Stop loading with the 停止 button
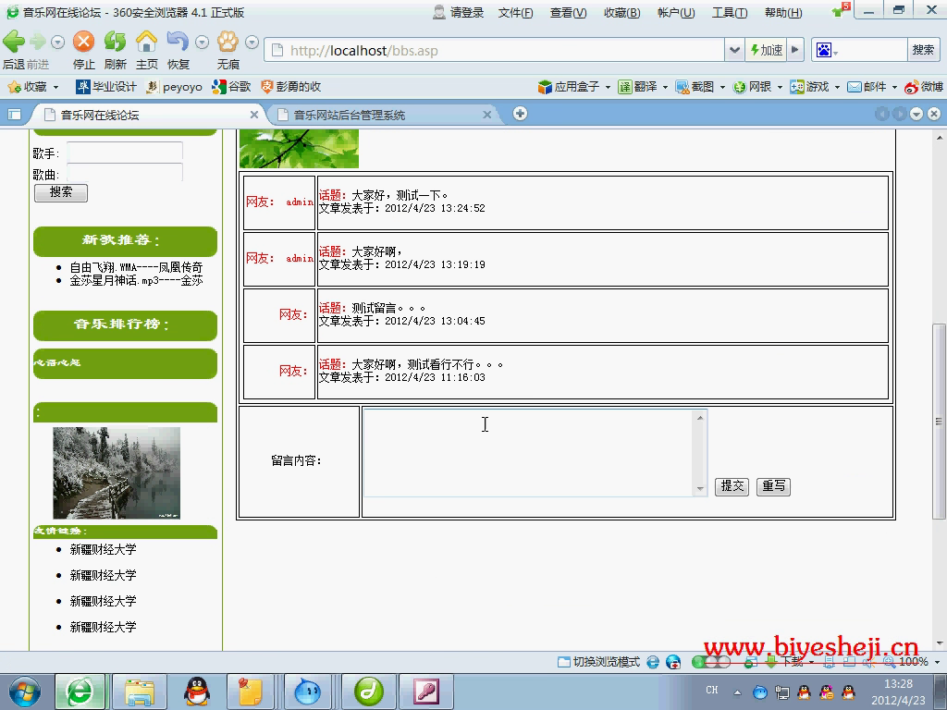 click(83, 42)
